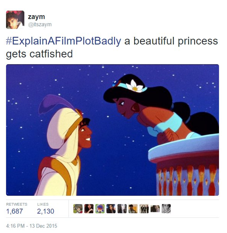View the 2,130 likes list
Viewport: 227px width, 233px height.
point(45,211)
